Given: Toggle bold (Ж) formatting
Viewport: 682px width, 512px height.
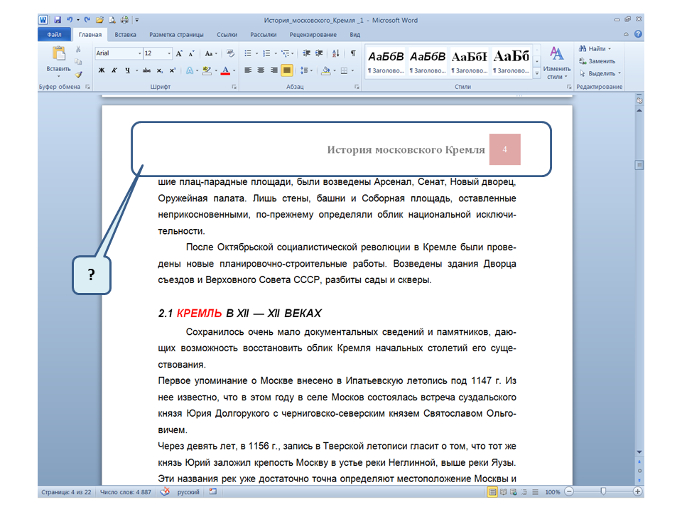Looking at the screenshot, I should click(x=102, y=70).
